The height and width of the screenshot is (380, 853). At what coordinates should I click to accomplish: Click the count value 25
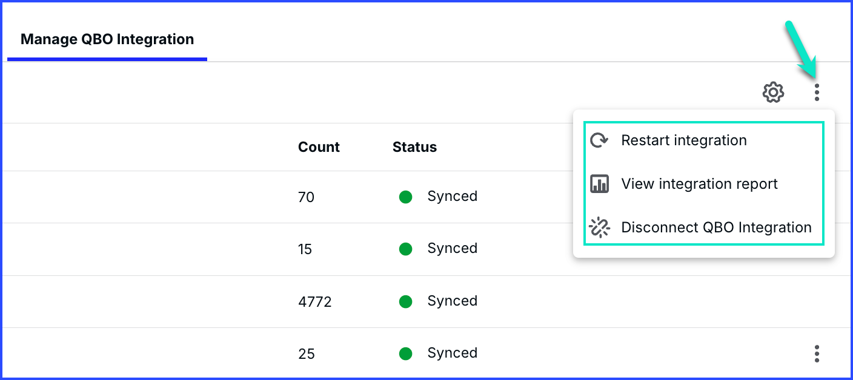coord(306,353)
